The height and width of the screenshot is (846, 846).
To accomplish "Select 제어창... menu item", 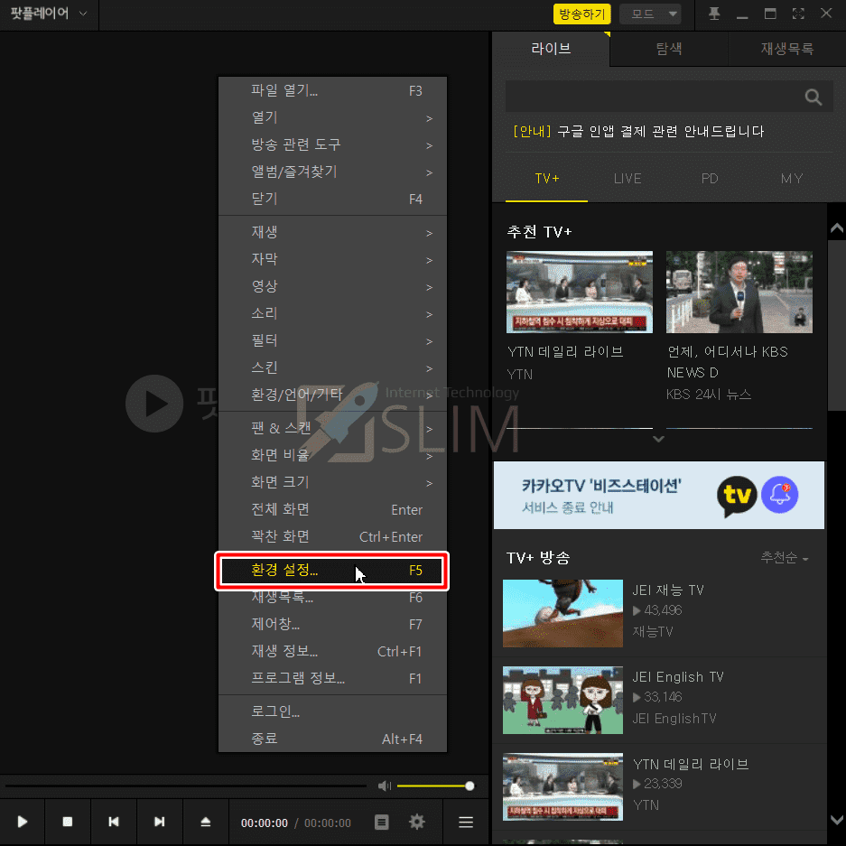I will 333,624.
